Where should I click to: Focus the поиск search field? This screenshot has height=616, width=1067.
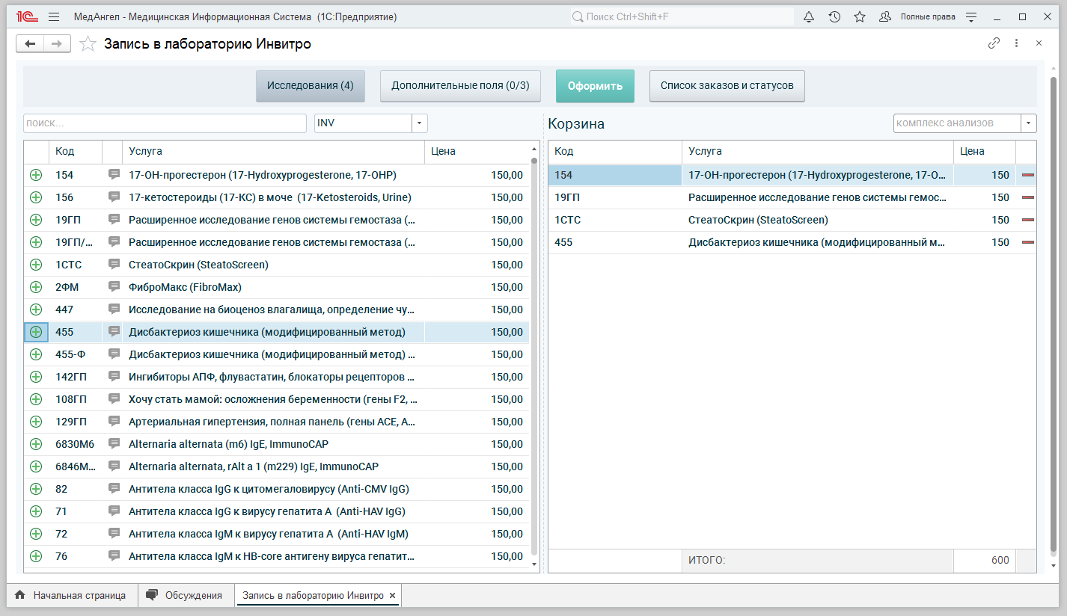[165, 123]
